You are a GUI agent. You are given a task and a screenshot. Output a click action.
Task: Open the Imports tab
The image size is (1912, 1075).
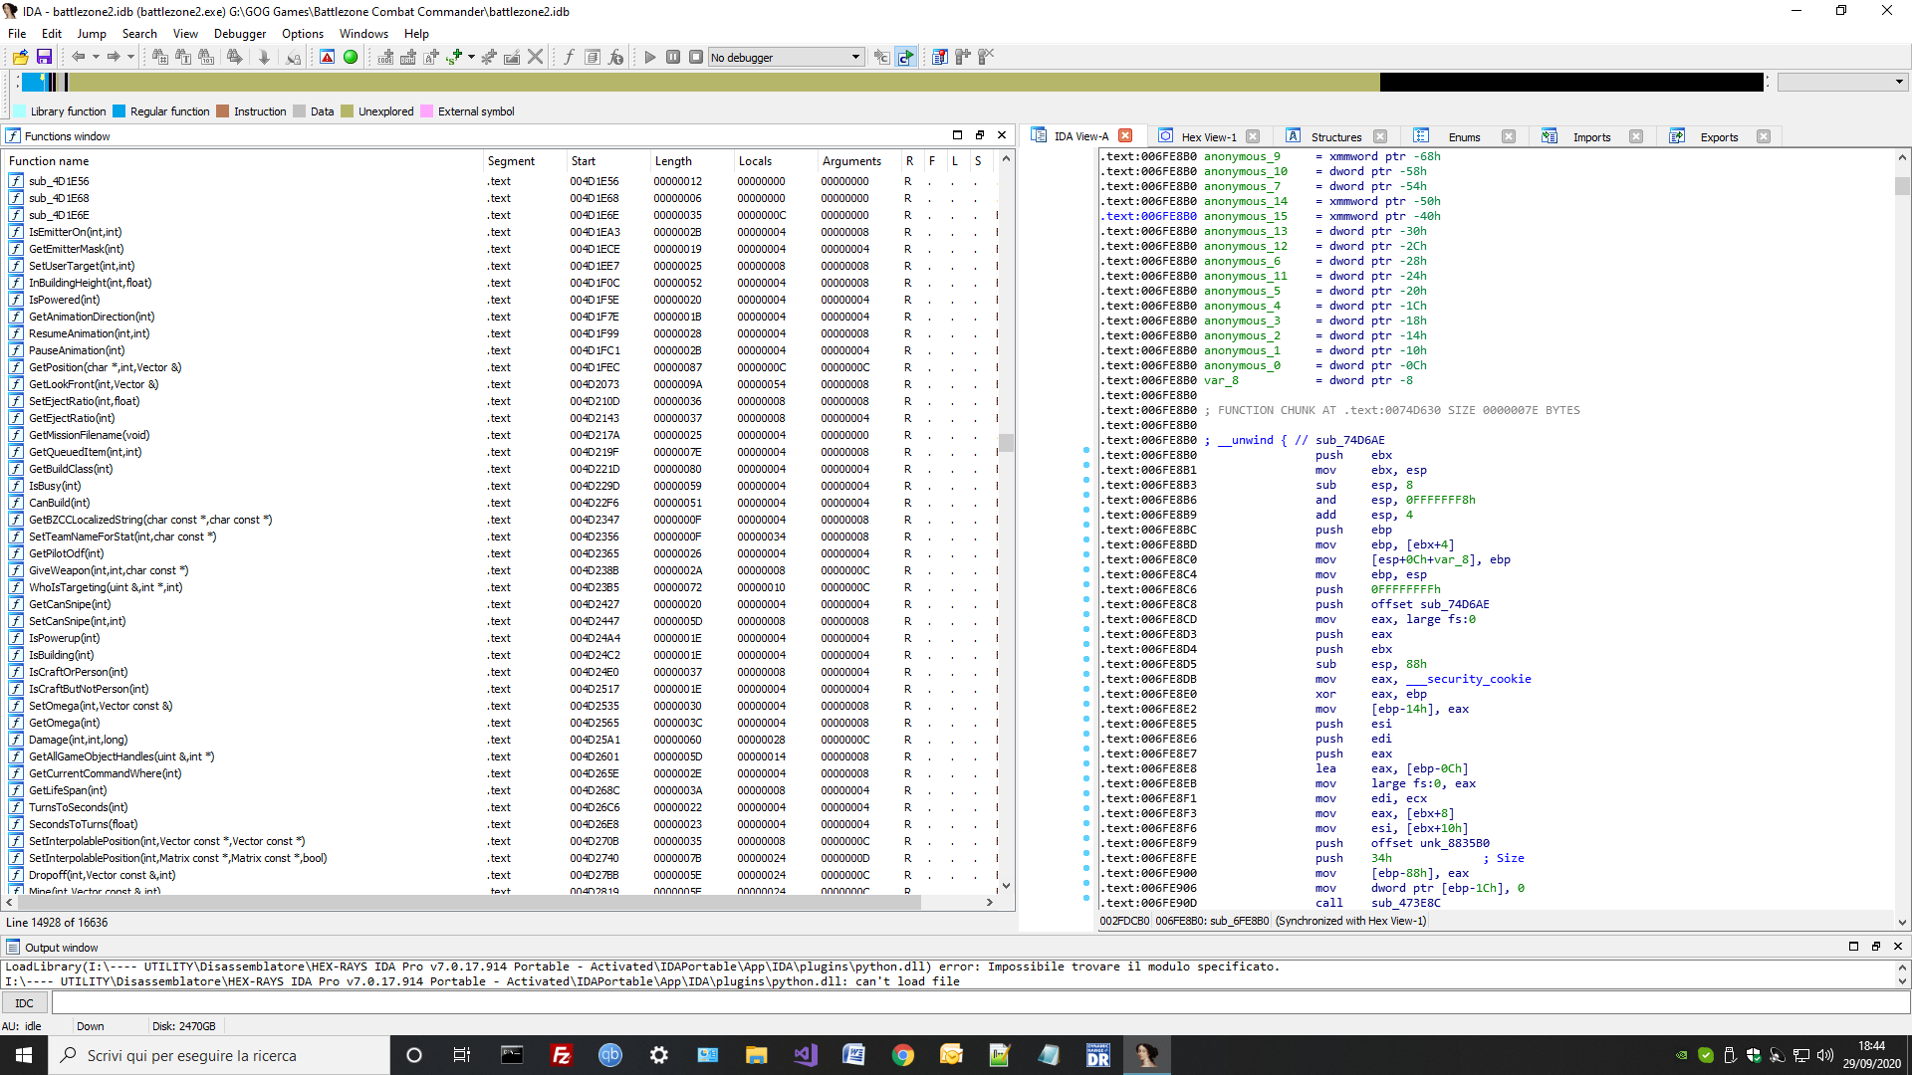(1590, 137)
